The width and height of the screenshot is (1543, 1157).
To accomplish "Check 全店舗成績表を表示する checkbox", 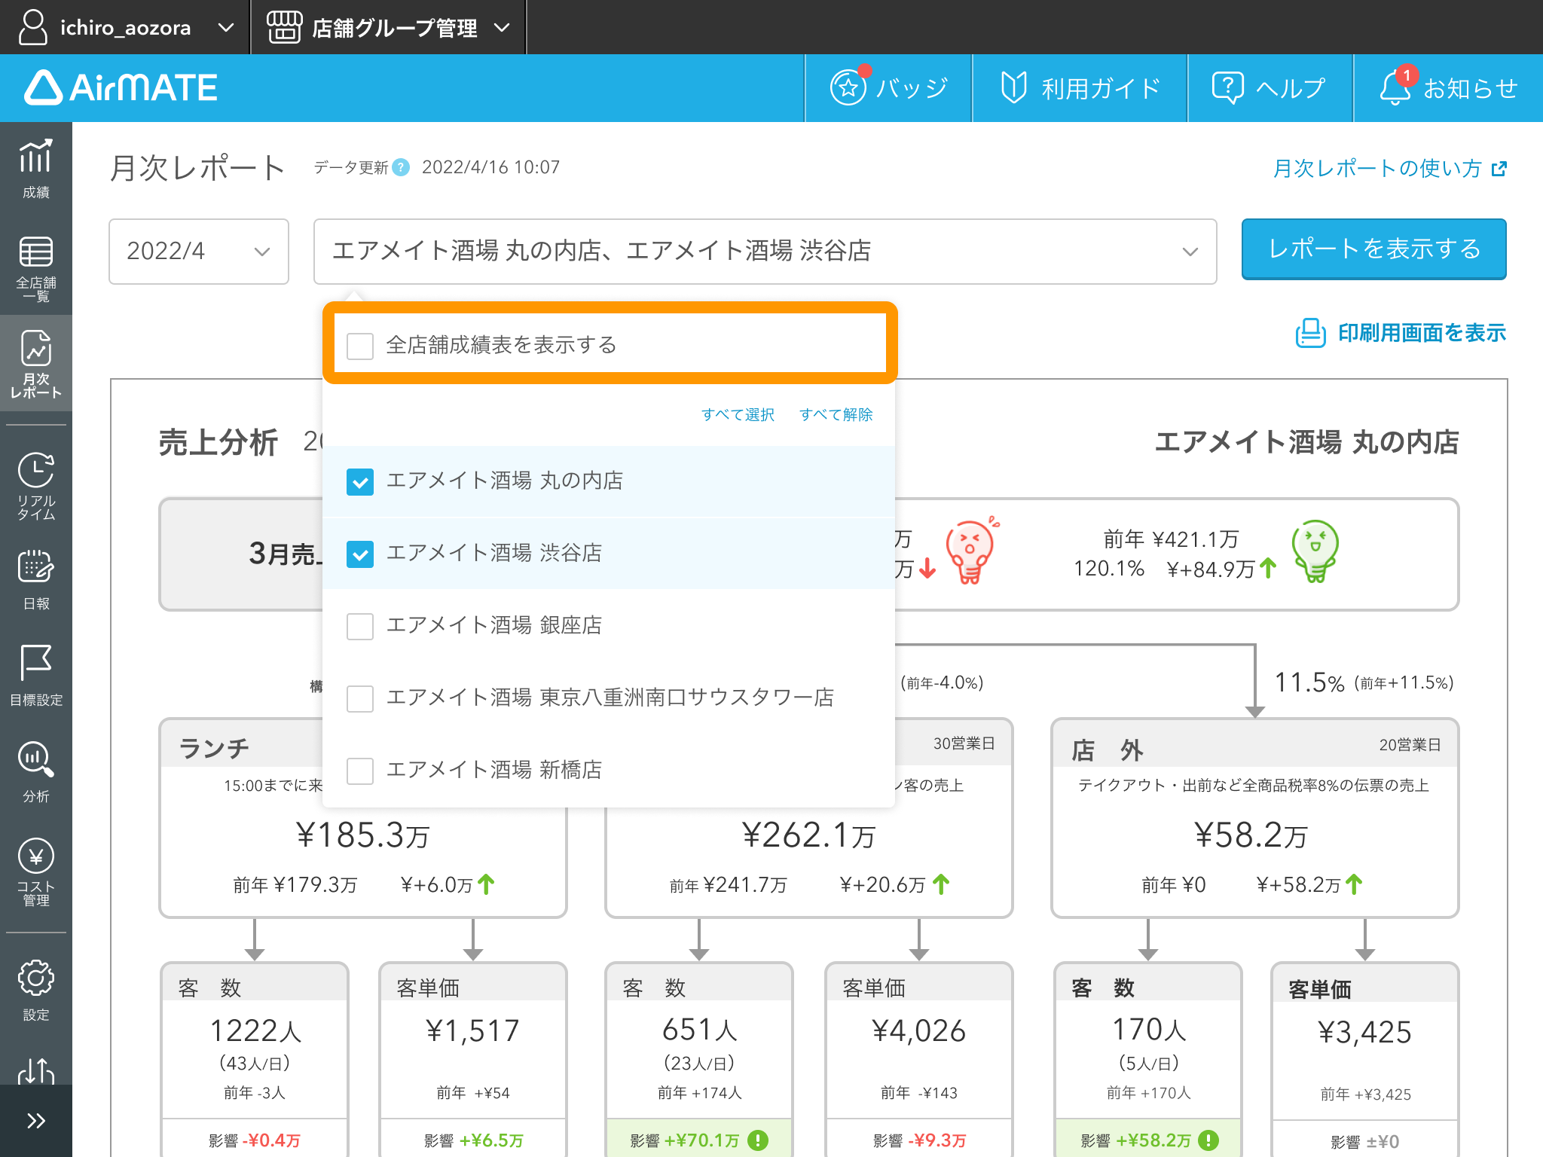I will [x=360, y=346].
